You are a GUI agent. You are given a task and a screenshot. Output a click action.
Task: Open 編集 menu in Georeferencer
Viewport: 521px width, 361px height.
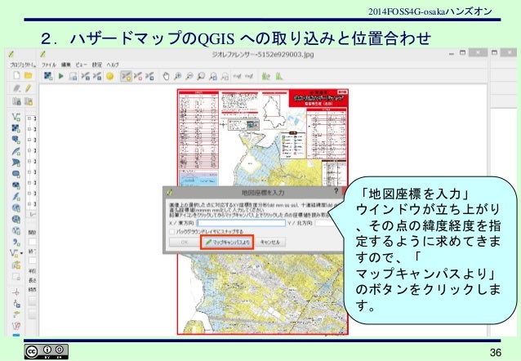[x=66, y=65]
